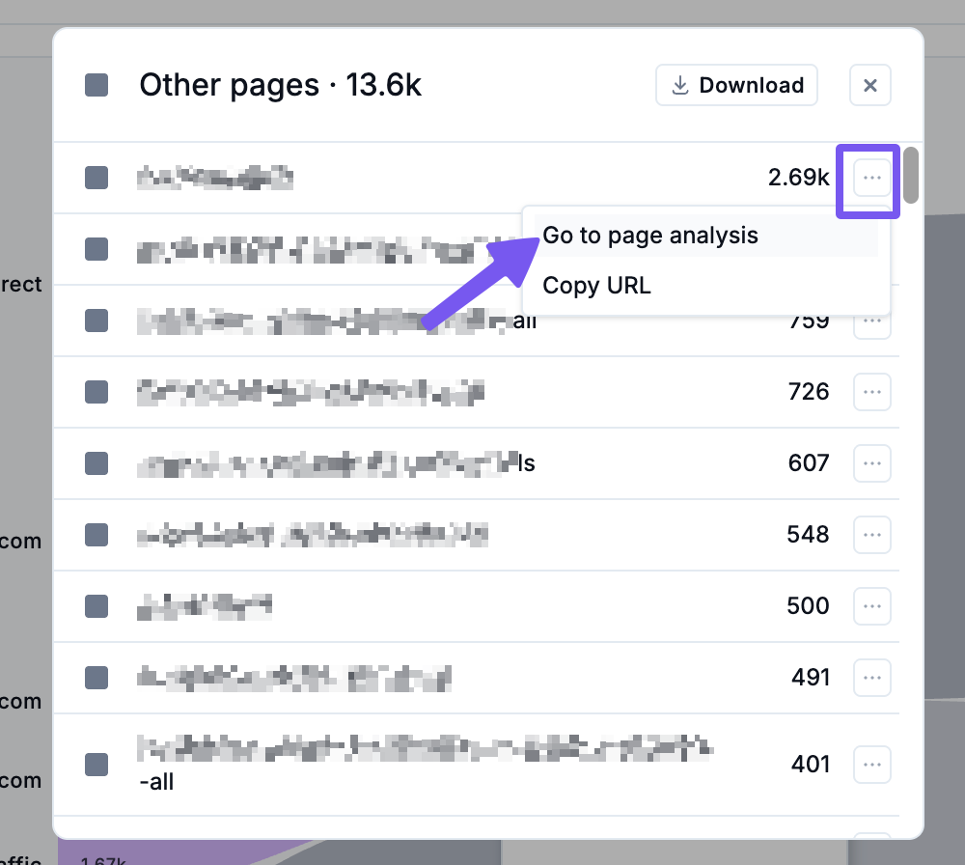Check the box for the 2.69k row
The image size is (965, 865).
[96, 178]
